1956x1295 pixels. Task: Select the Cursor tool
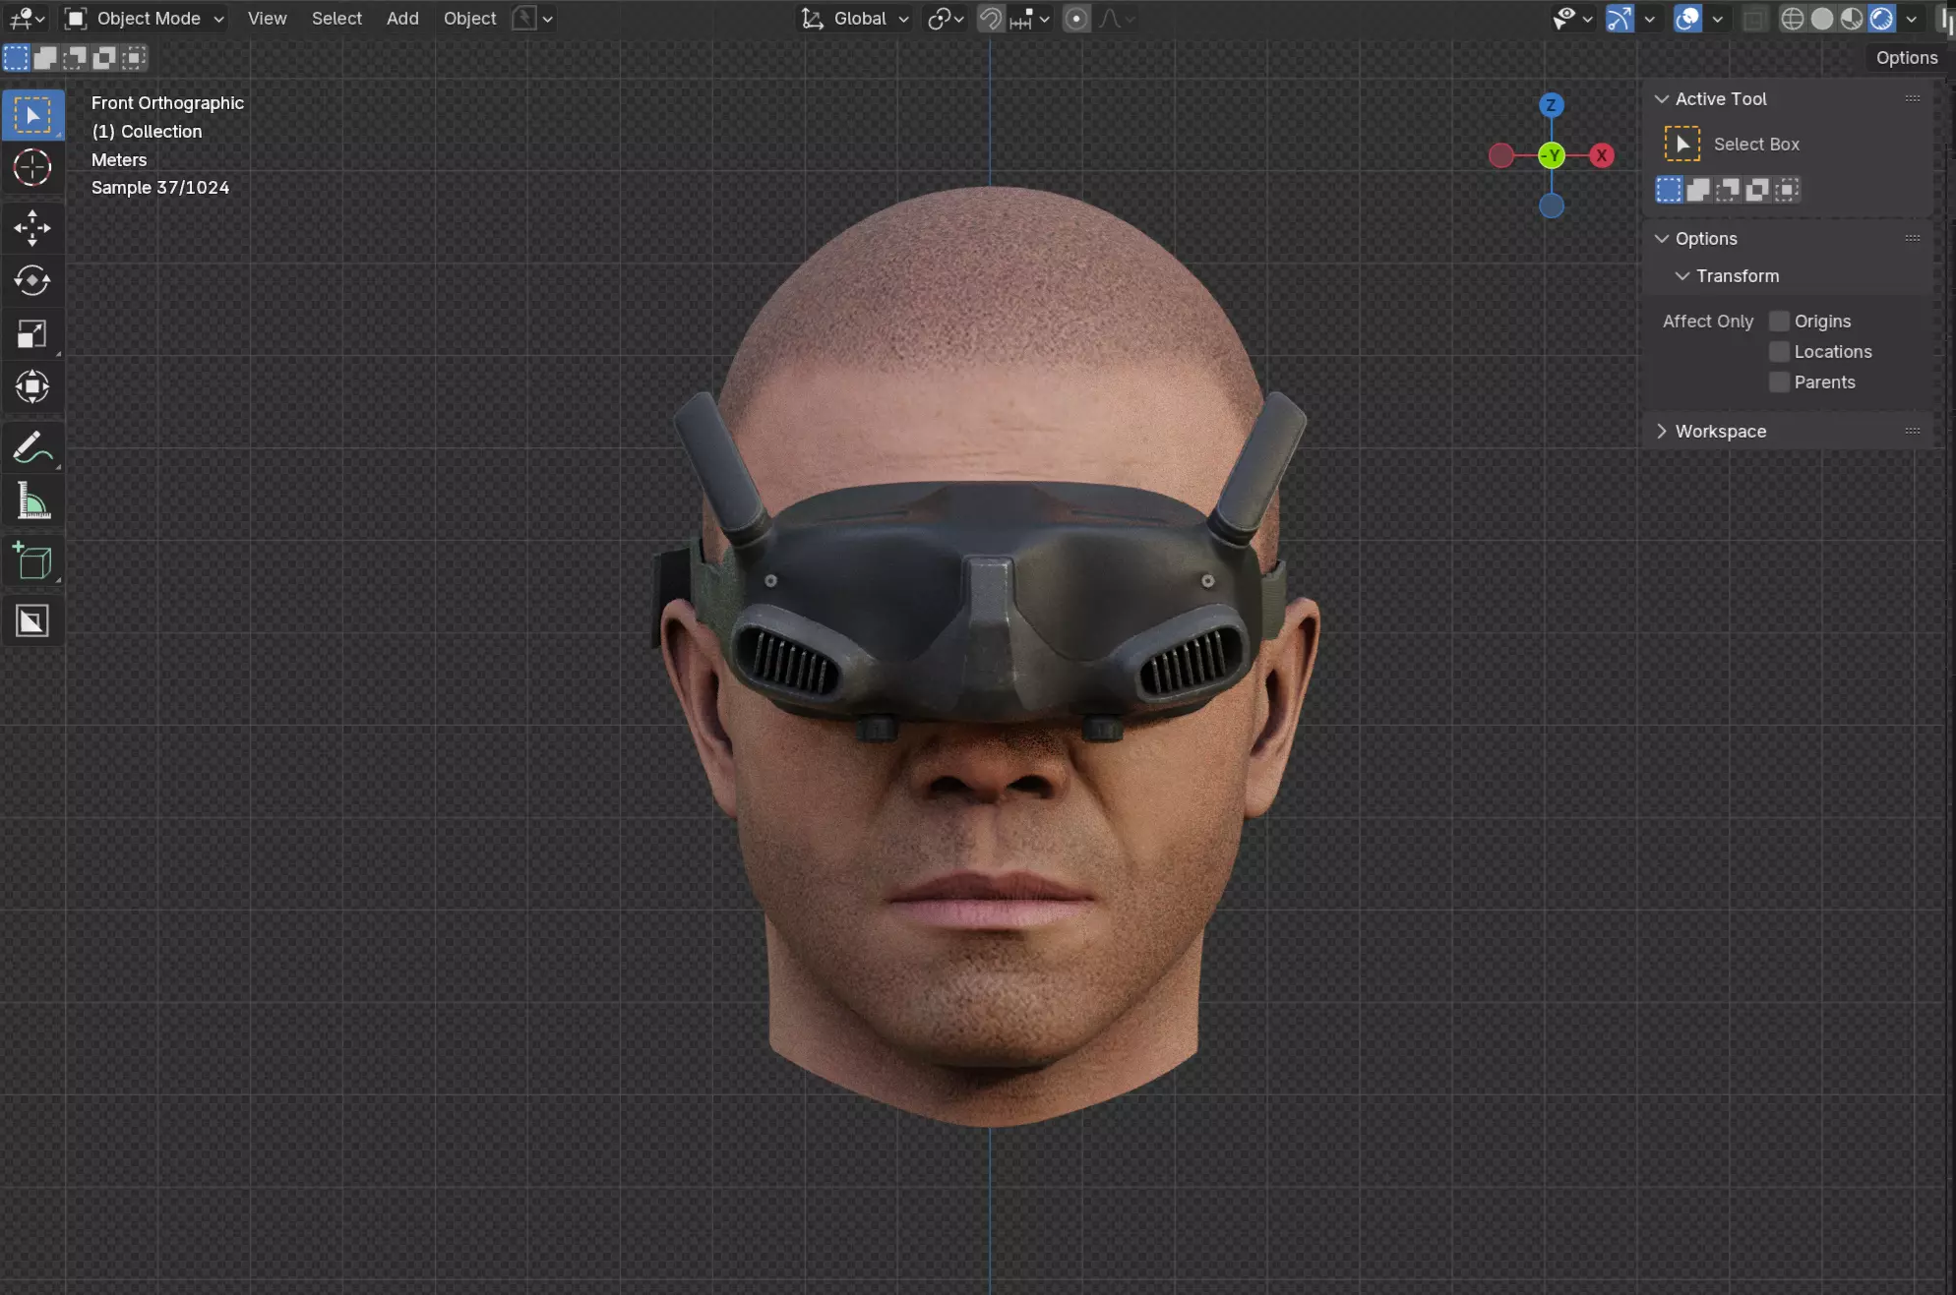(x=32, y=168)
